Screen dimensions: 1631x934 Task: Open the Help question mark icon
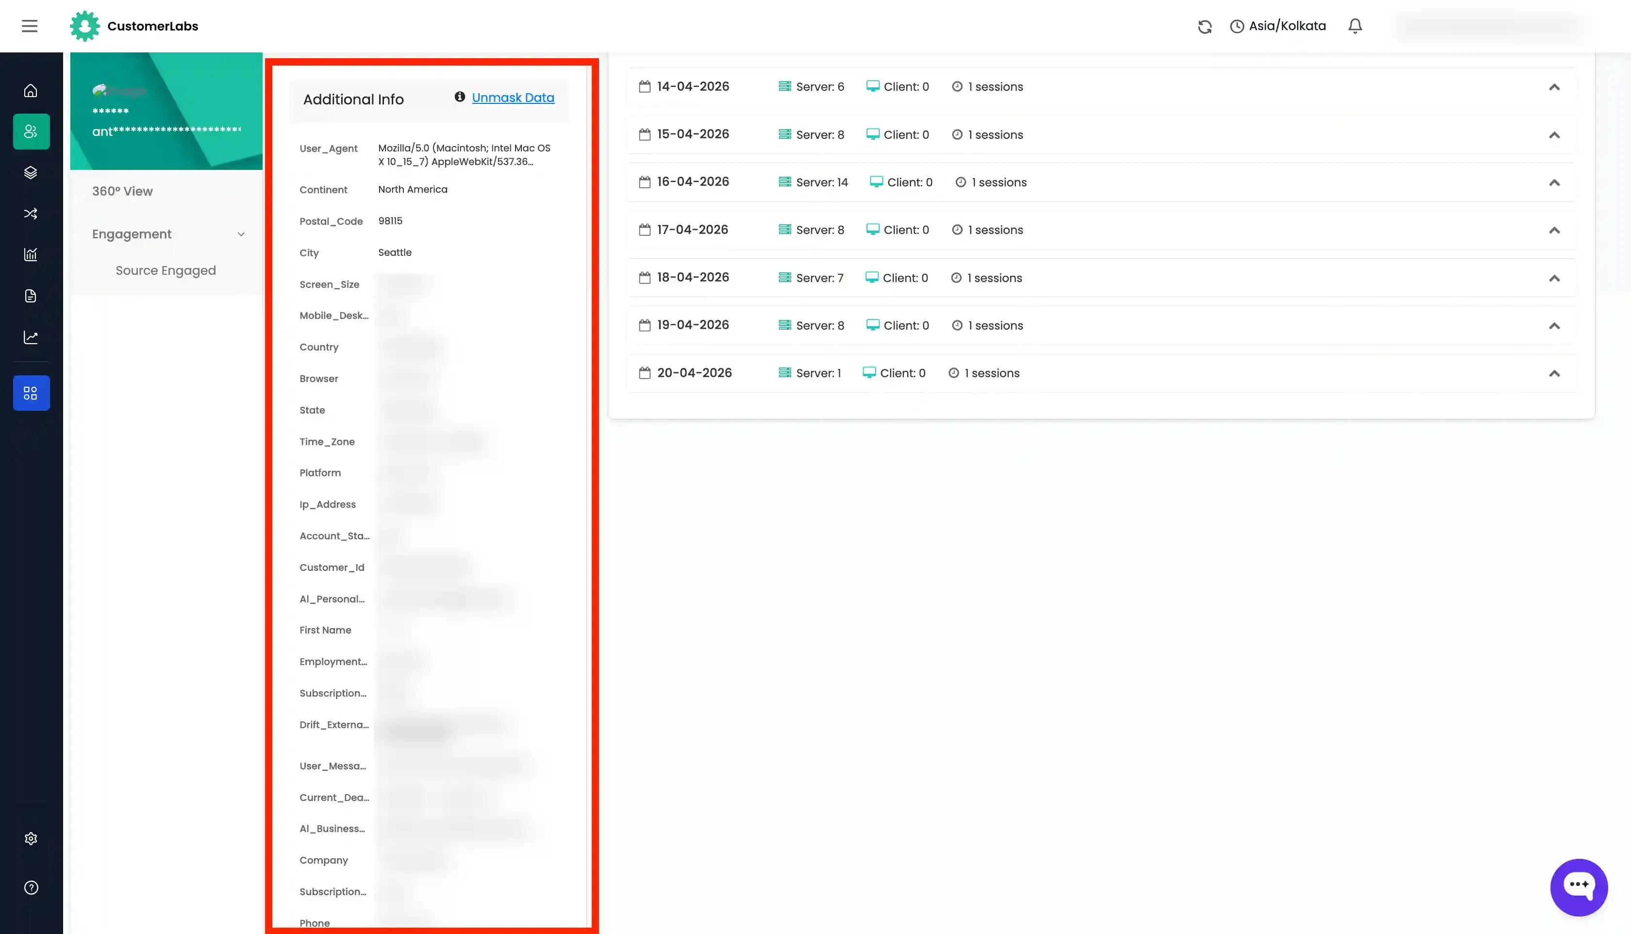(31, 887)
